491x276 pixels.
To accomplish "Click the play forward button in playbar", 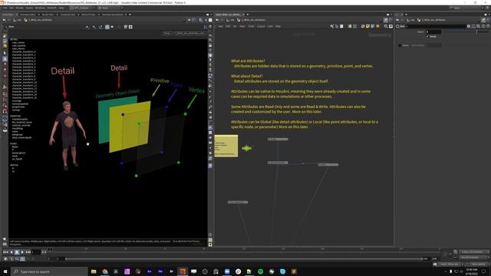I will point(22,252).
